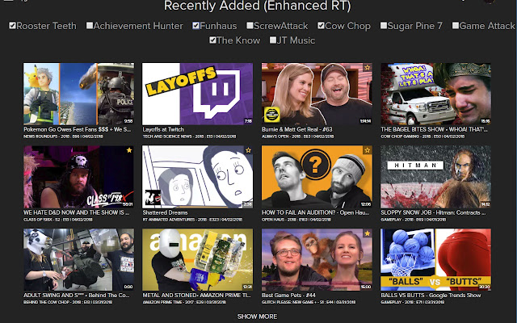
Task: Open the HITMAN gameplay thumbnail
Action: click(x=436, y=177)
